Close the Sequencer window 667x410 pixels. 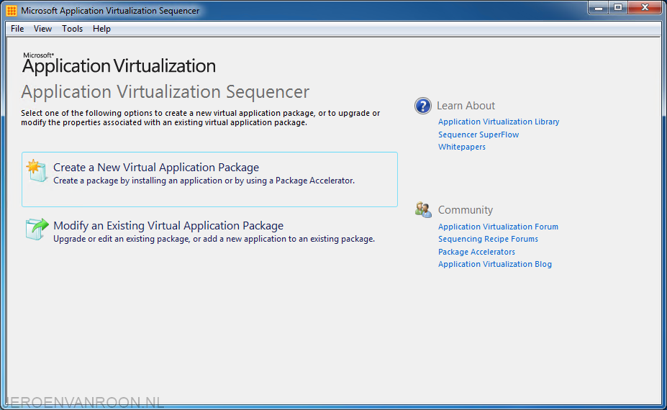[645, 8]
